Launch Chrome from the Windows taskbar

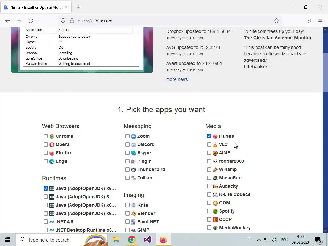pyautogui.click(x=132, y=240)
